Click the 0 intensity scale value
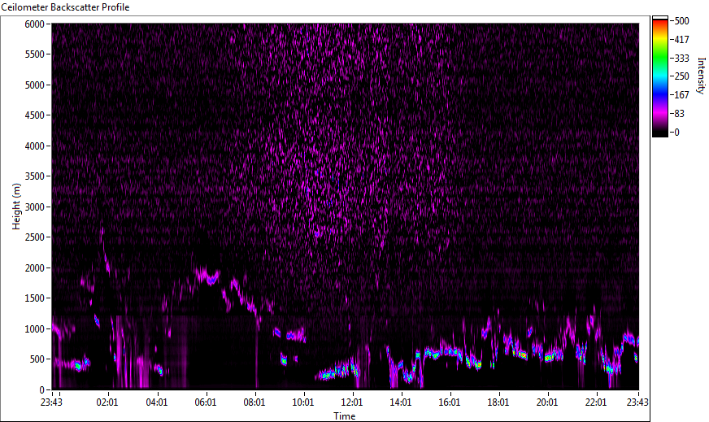 676,133
